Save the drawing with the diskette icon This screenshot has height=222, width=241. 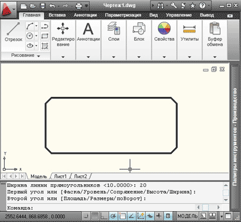pos(43,6)
